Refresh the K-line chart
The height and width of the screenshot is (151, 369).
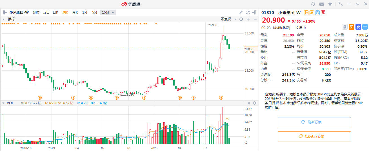(x=241, y=19)
